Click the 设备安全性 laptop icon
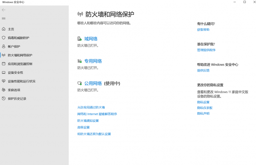256x165 pixels. tap(4, 72)
